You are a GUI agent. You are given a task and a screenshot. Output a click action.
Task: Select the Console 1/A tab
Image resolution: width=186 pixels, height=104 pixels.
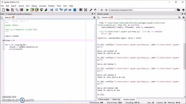coord(106,17)
